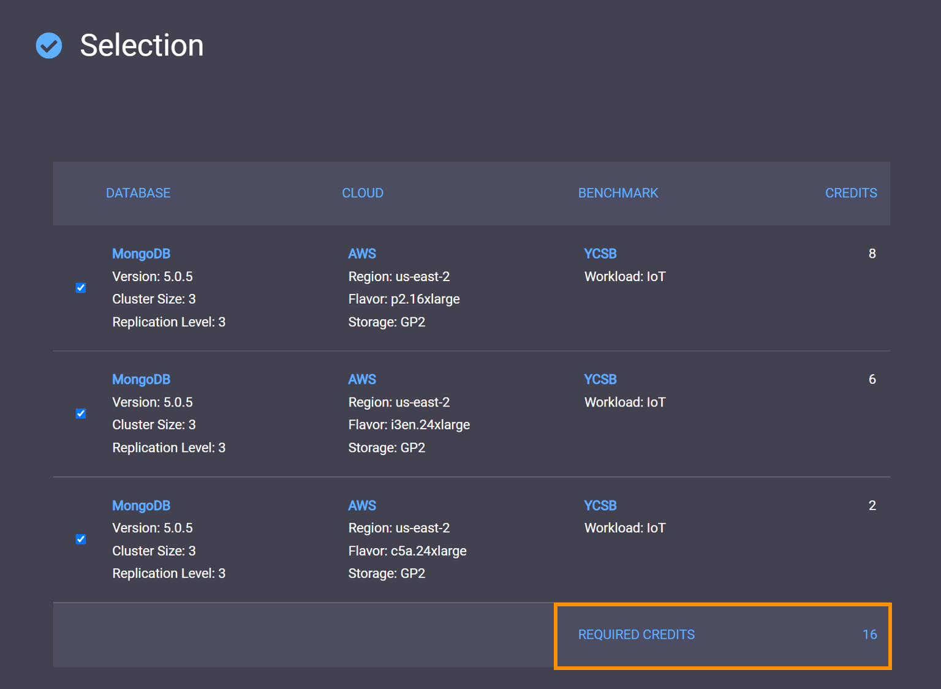Viewport: 941px width, 689px height.
Task: Open the YCSB link in the 6-credit row
Action: tap(600, 379)
